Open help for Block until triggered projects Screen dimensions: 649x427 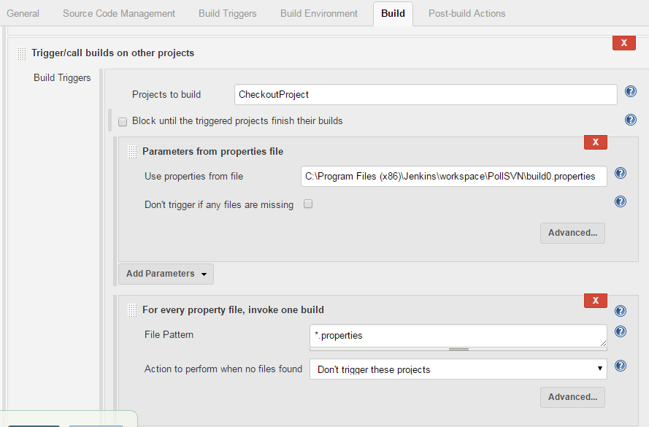coord(630,119)
